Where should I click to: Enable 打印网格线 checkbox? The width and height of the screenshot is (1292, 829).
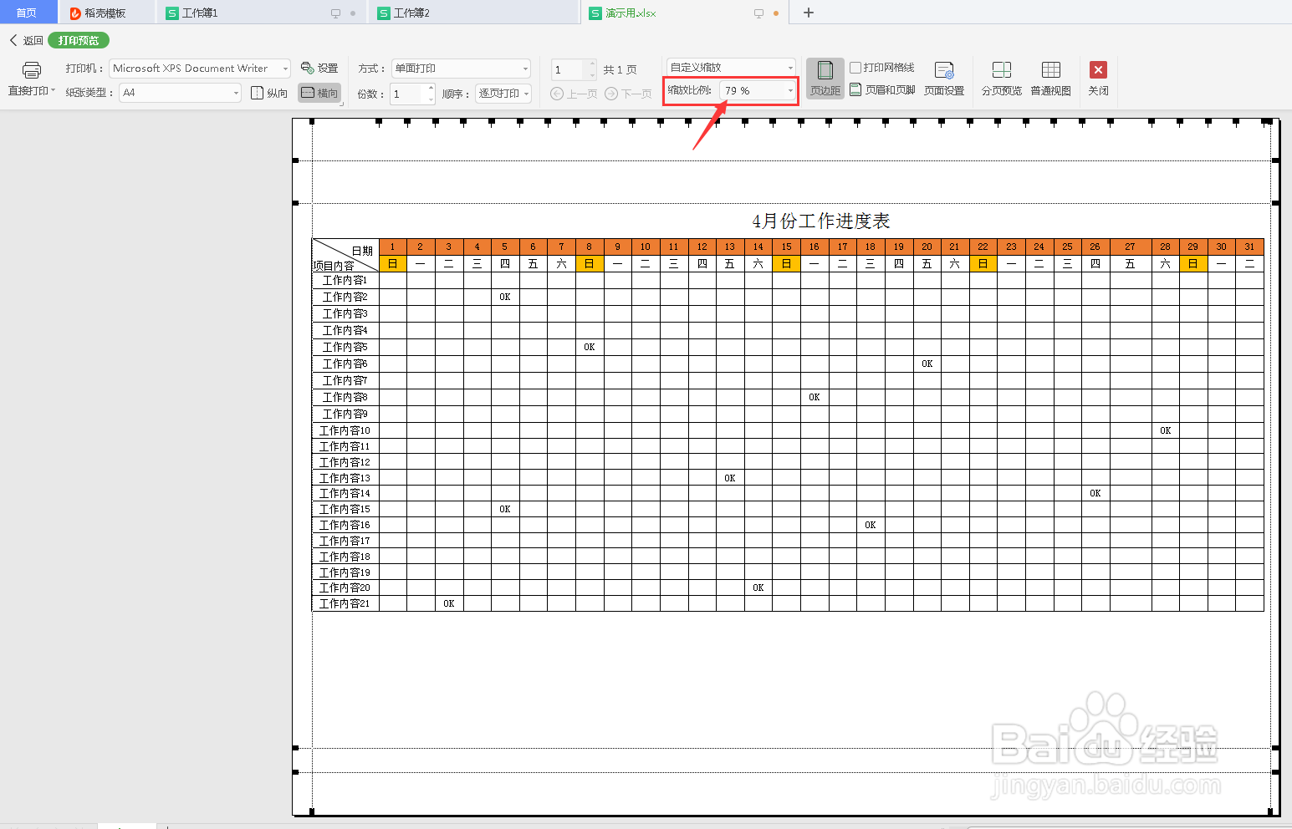coord(855,68)
